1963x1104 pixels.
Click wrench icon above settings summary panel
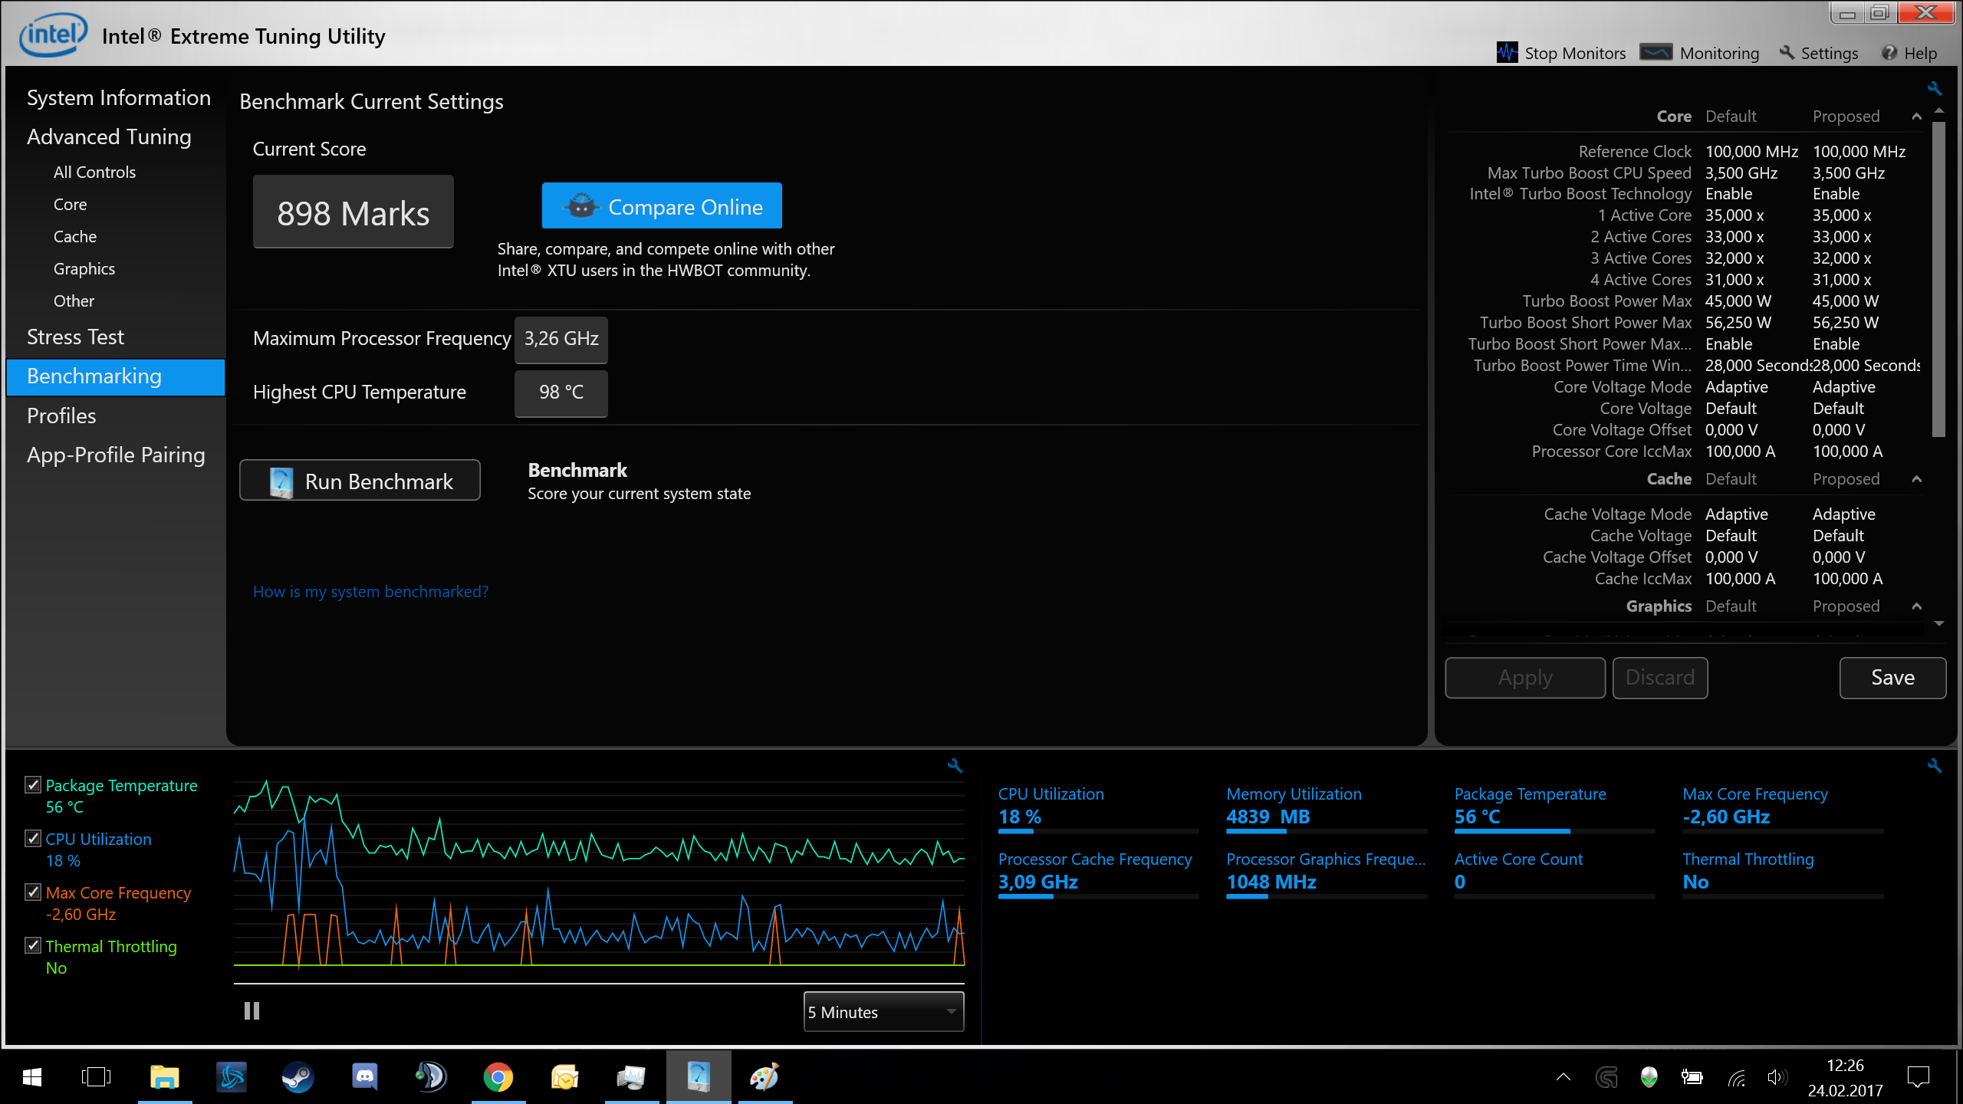coord(1934,89)
